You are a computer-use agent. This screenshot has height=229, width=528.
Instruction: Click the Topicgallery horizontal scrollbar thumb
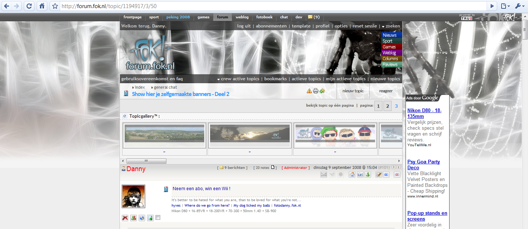coord(146,161)
